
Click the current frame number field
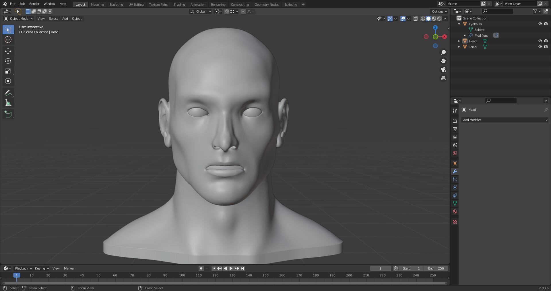pos(381,268)
